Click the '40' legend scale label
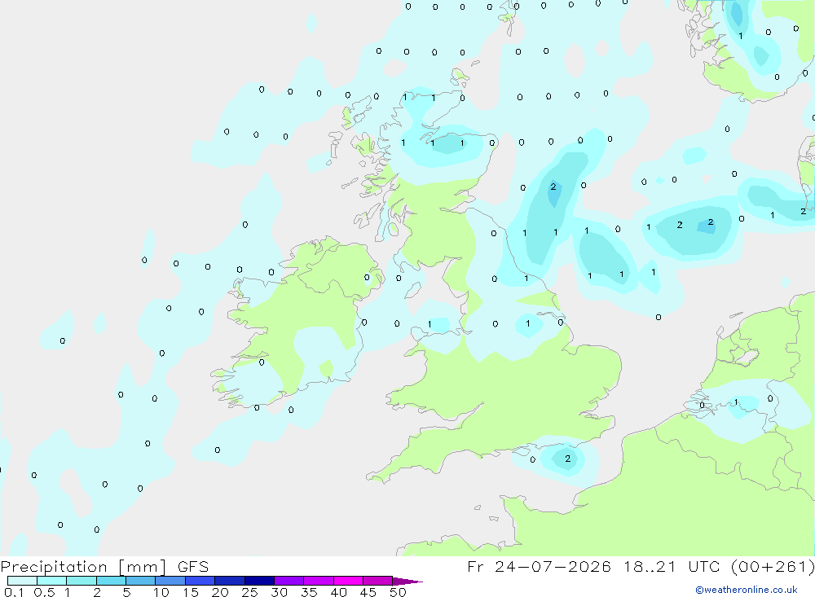815x597 pixels. (x=339, y=592)
